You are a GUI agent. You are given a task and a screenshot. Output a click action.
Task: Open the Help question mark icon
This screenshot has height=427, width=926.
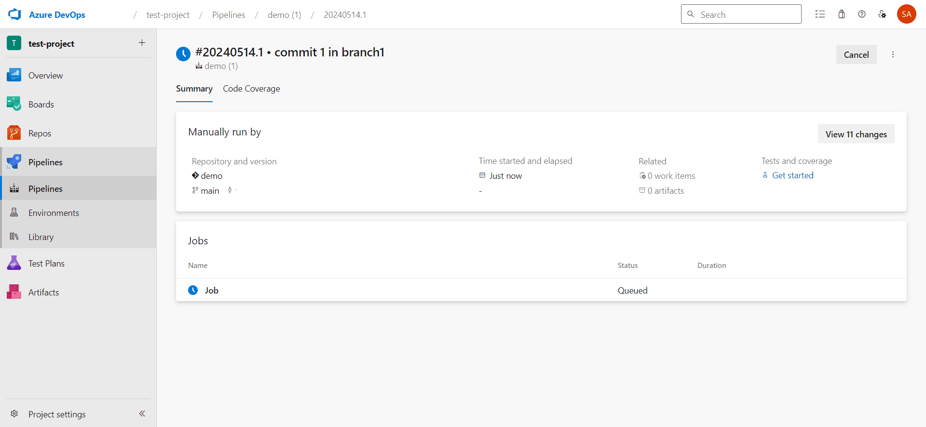[862, 14]
